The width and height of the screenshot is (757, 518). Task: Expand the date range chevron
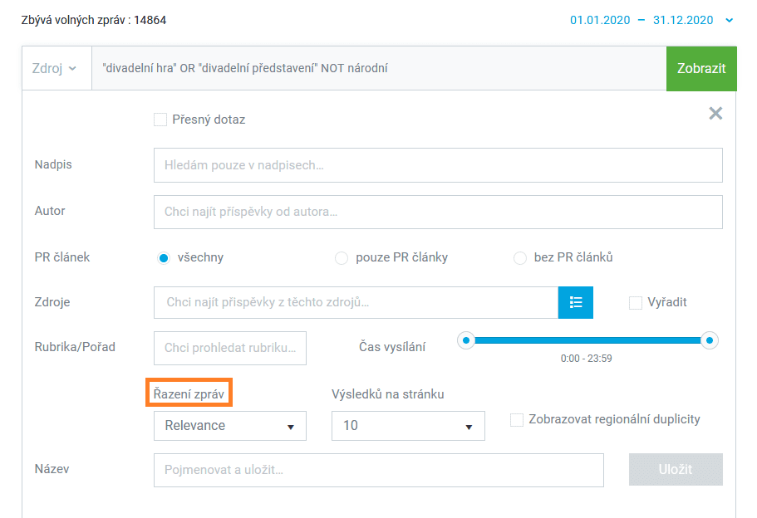[x=730, y=20]
